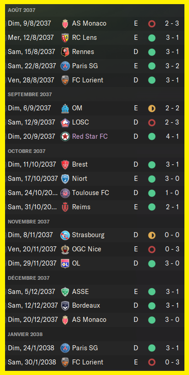Click the Strasbourg club crest
Image resolution: width=189 pixels, height=375 pixels.
tap(65, 235)
